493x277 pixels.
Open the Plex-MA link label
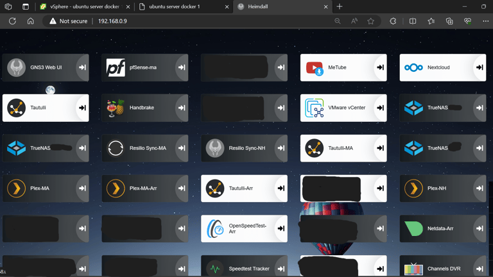pos(40,188)
